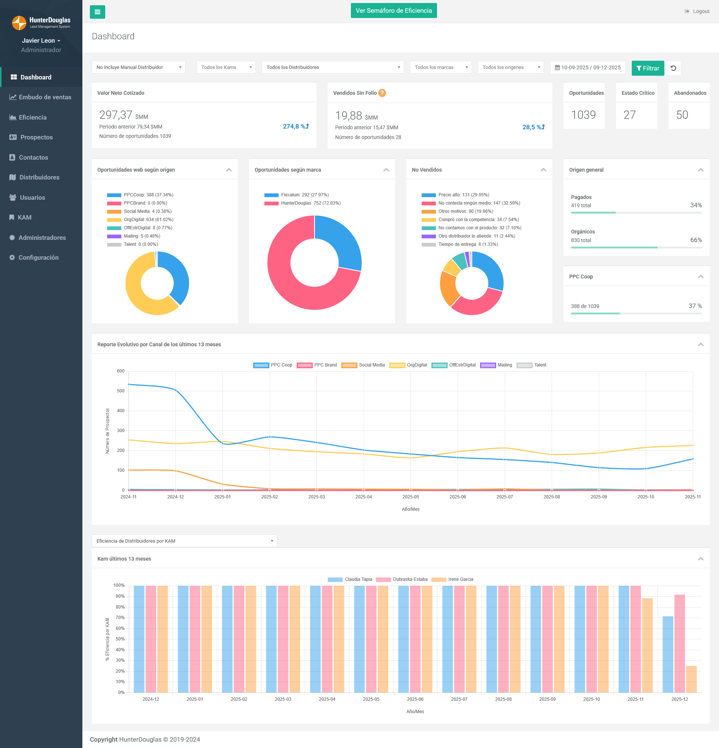Open the Eficiencia de Distribuidores por KAM selector
Image resolution: width=719 pixels, height=748 pixels.
(x=184, y=541)
